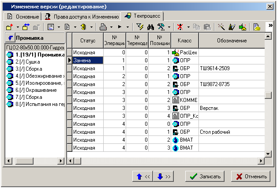Expand the toolbar overflow chevron
277x188 pixels.
pos(269,27)
